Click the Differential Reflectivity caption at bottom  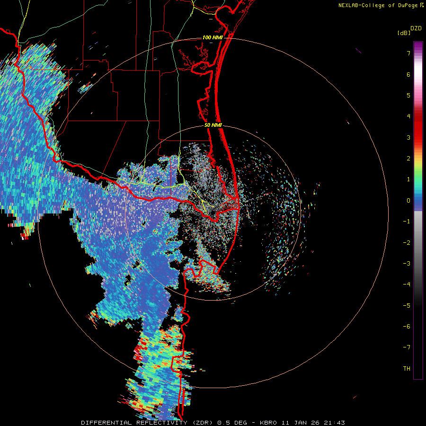pos(213,423)
